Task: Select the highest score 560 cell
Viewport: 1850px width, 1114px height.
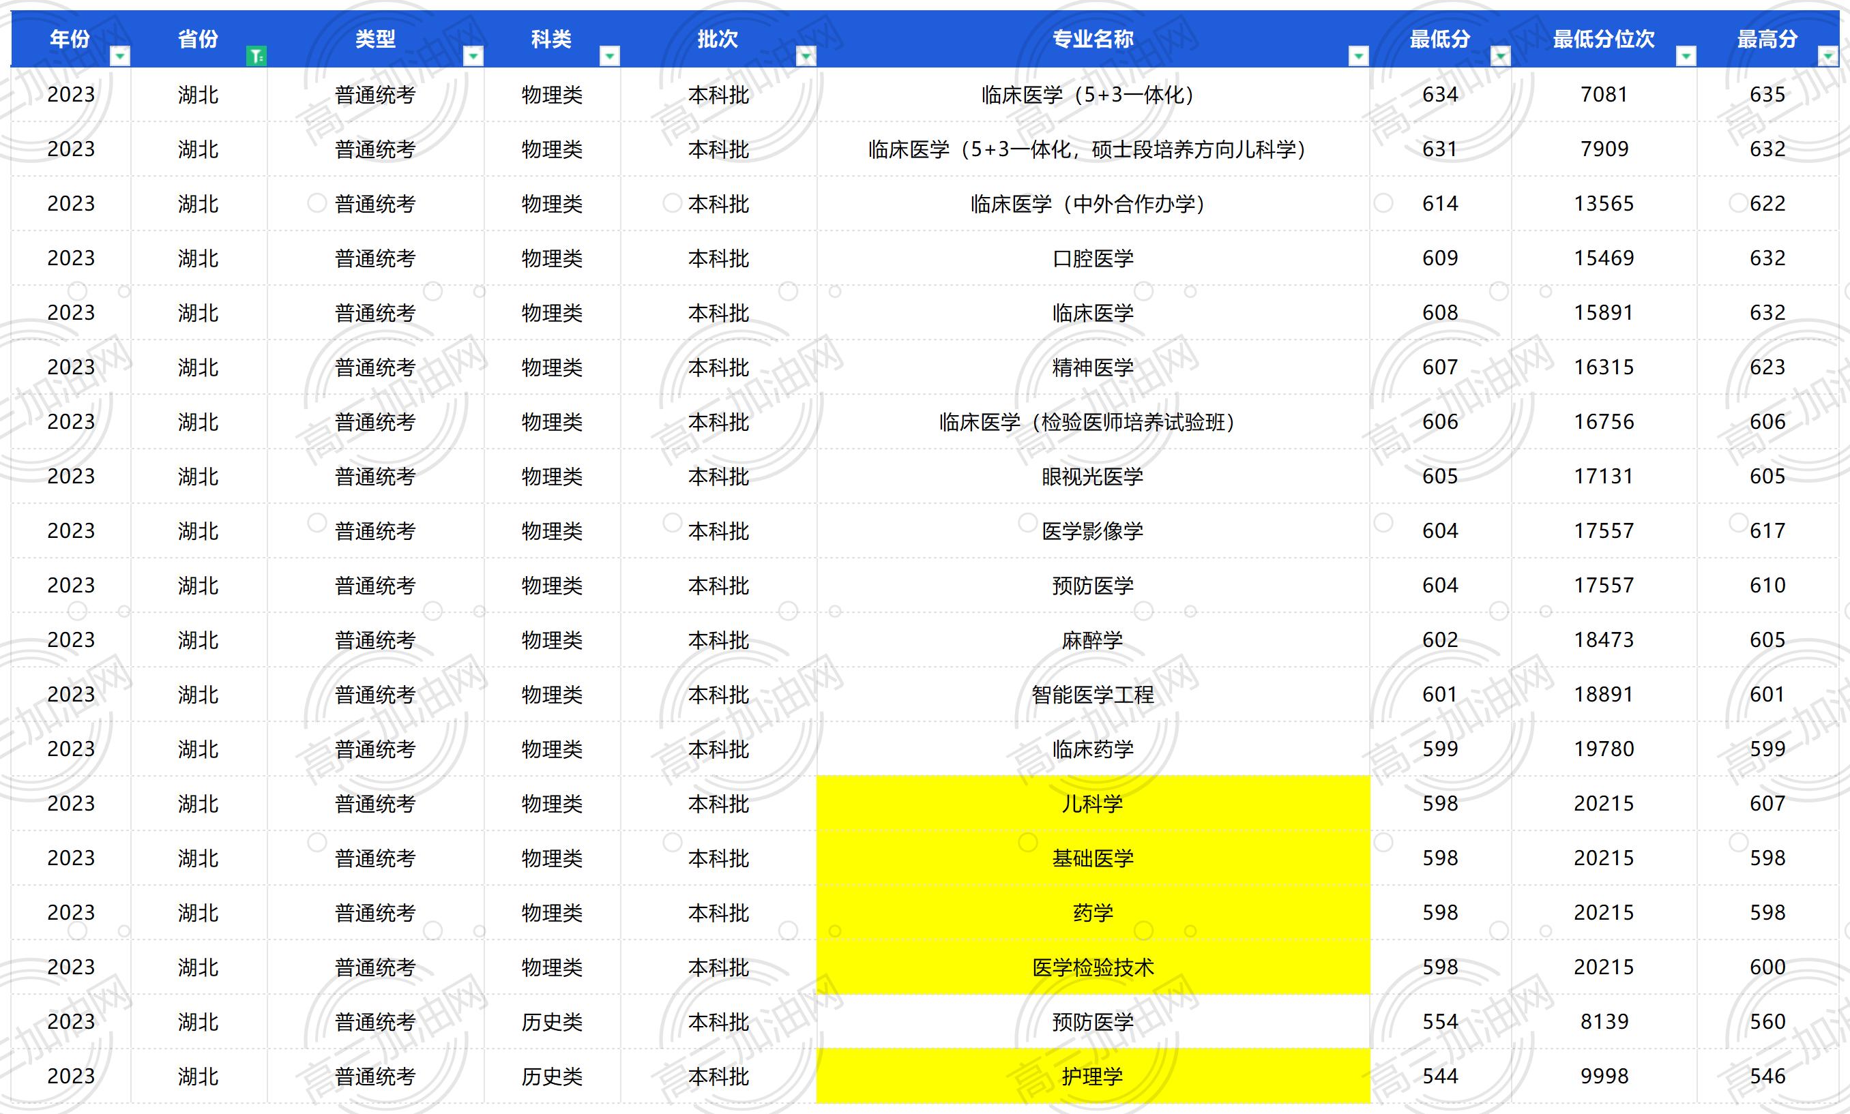Action: [1767, 1022]
